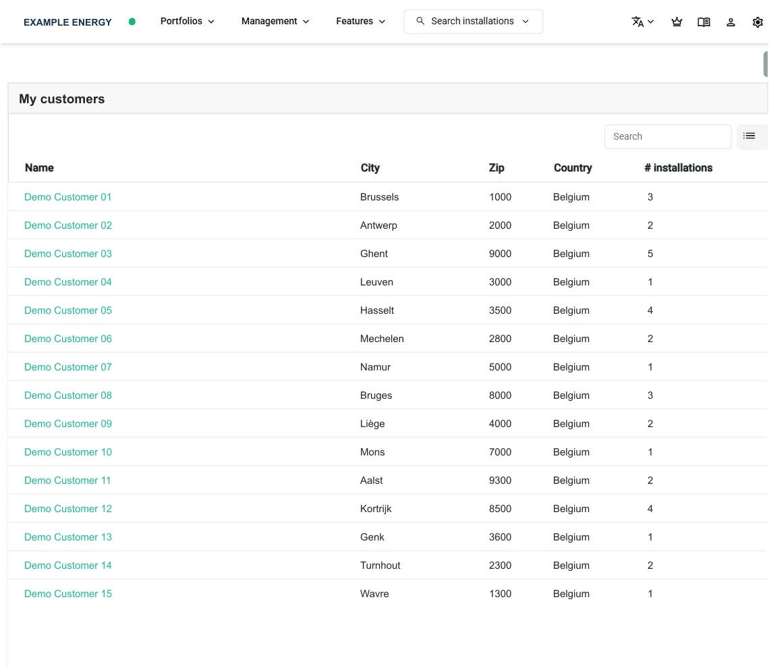Sort by the City column header
Image resolution: width=769 pixels, height=668 pixels.
[x=370, y=168]
